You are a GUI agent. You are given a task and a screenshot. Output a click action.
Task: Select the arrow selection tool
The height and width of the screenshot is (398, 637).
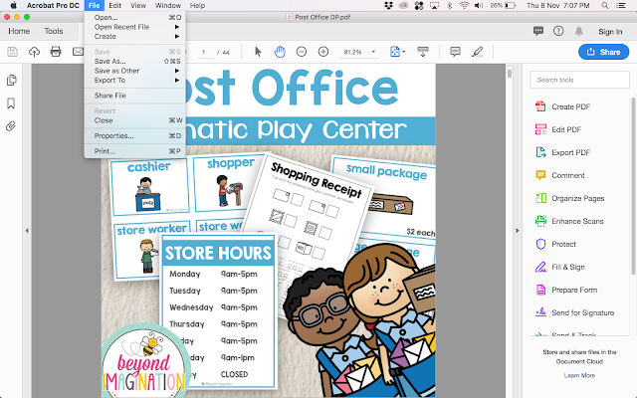258,52
